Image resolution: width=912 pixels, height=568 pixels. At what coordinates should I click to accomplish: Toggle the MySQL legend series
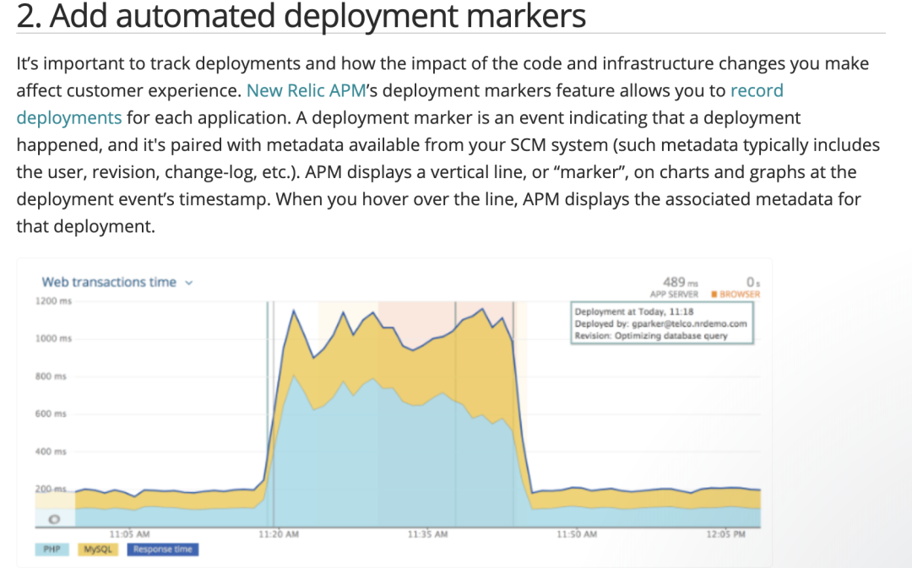tap(98, 549)
